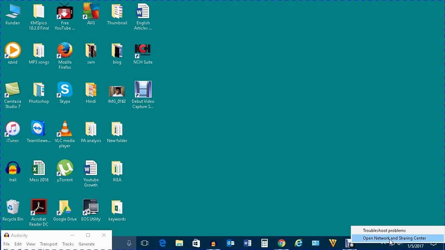Select the Mozilla Firefox desktop shortcut
The height and width of the screenshot is (250, 445).
coord(65,56)
